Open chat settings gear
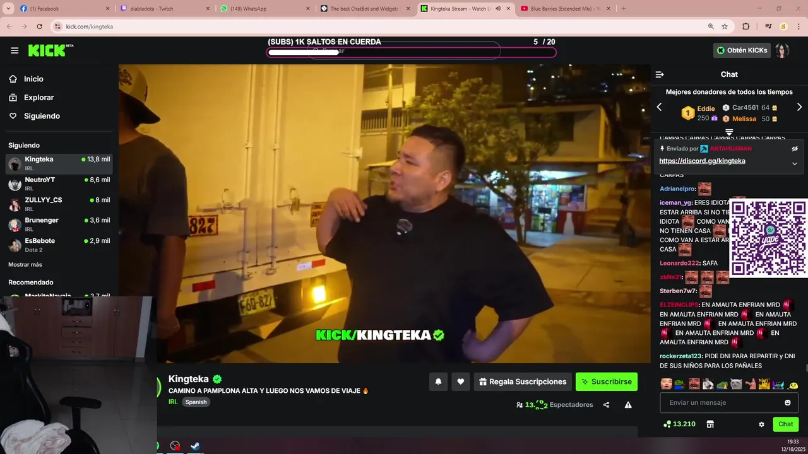The width and height of the screenshot is (808, 454). point(761,424)
